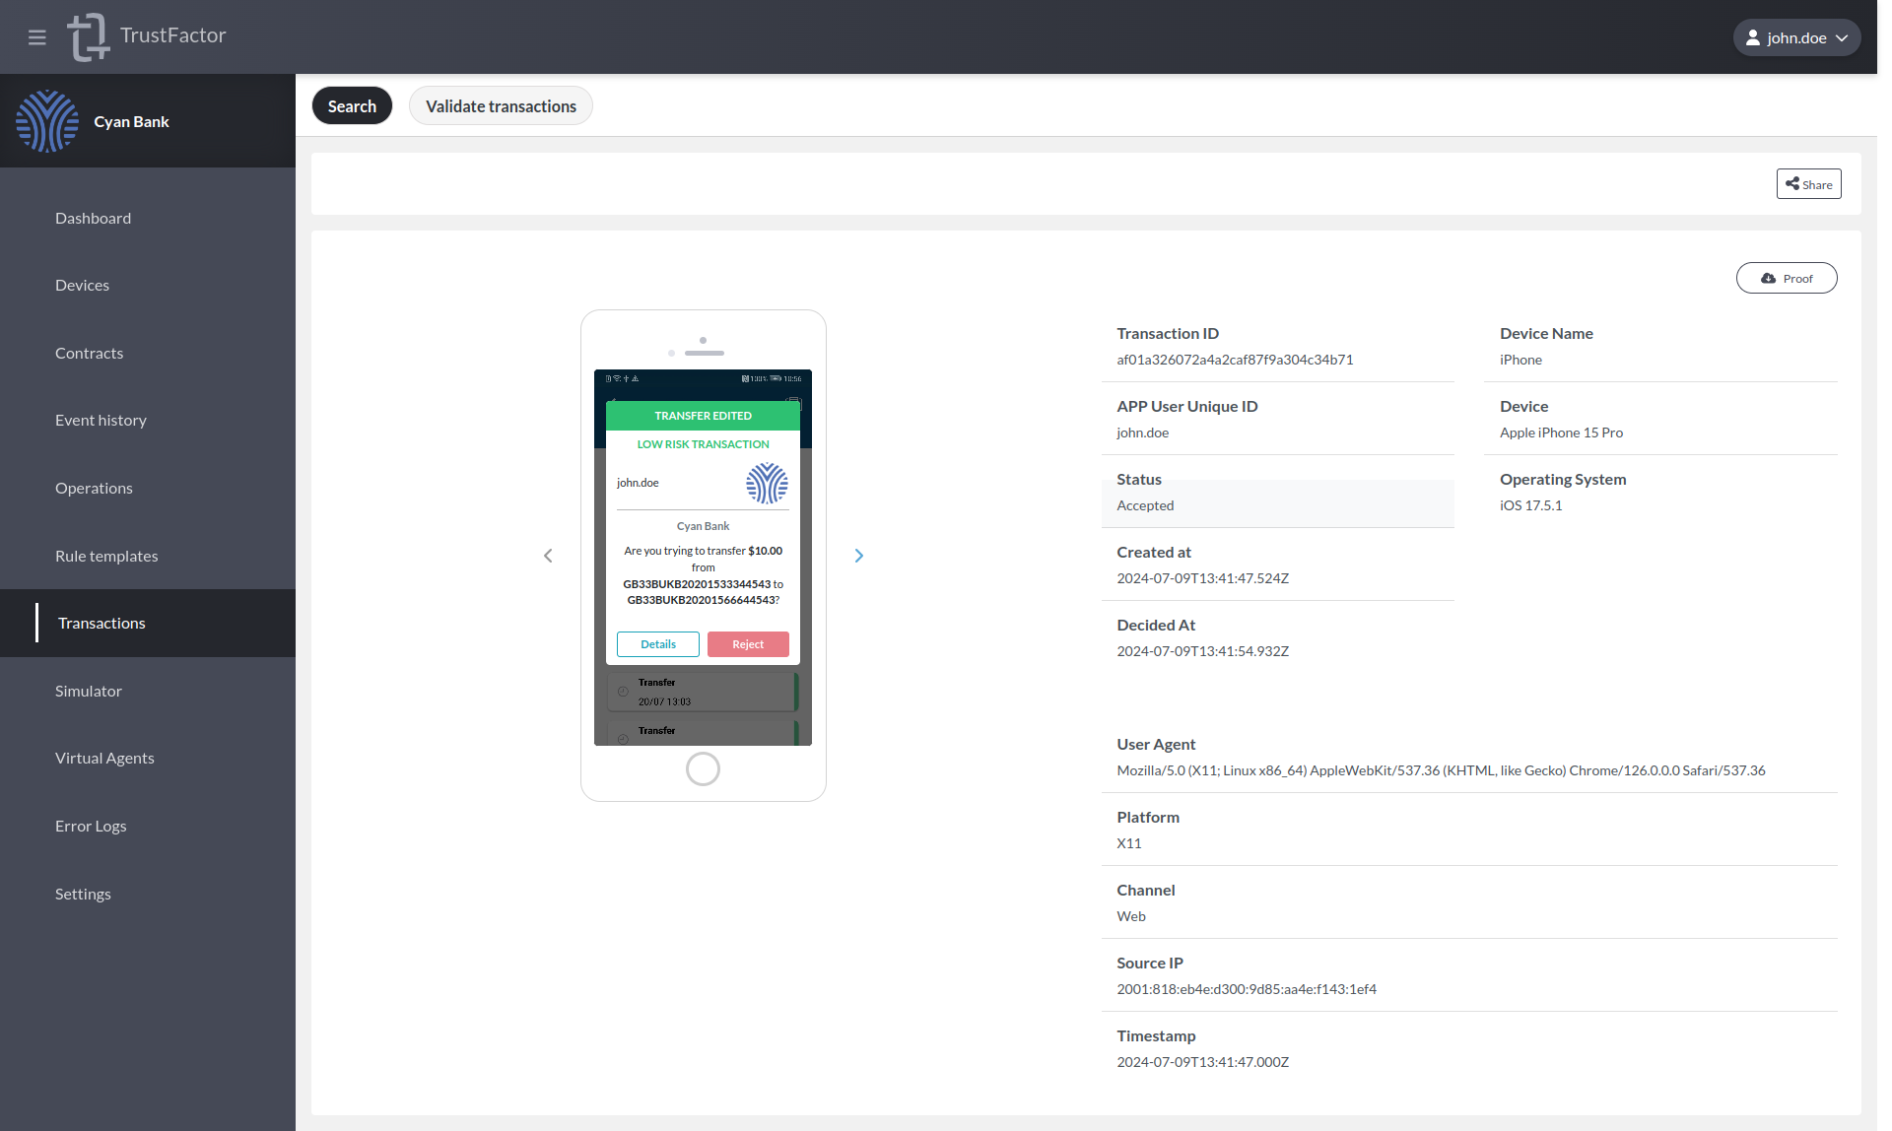
Task: Go to previous screenshot using the left chevron
Action: tap(548, 555)
